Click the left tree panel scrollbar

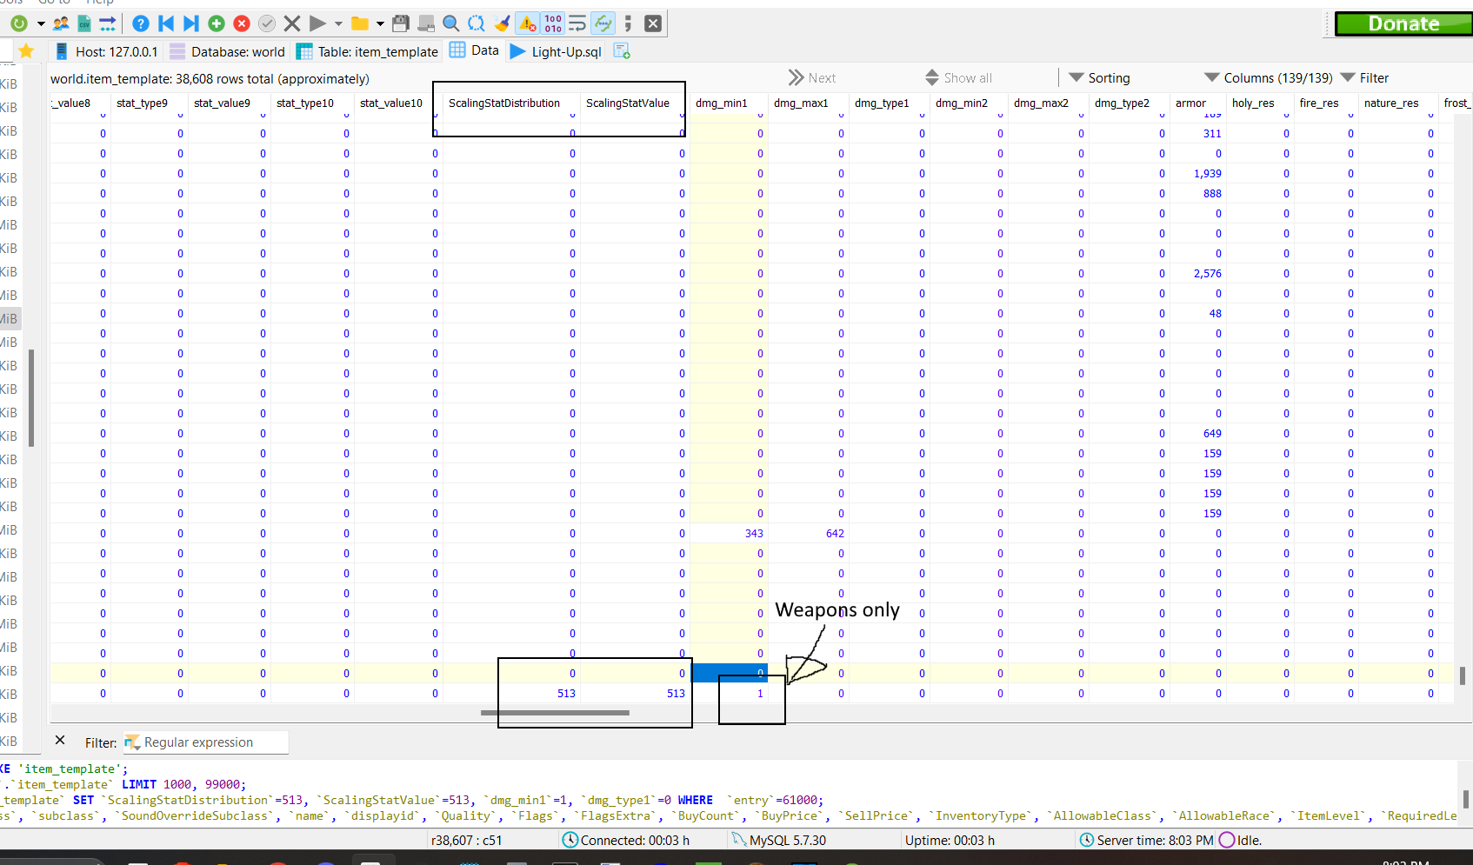click(x=31, y=398)
